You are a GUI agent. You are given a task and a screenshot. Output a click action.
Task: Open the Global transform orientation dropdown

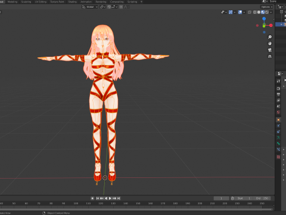click(x=90, y=7)
